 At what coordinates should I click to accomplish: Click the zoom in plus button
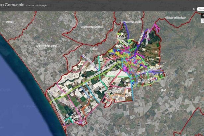[202, 16]
